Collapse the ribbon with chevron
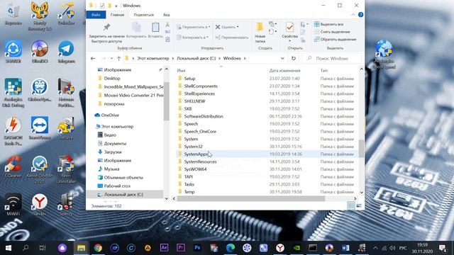This screenshot has height=255, width=454. click(x=353, y=15)
